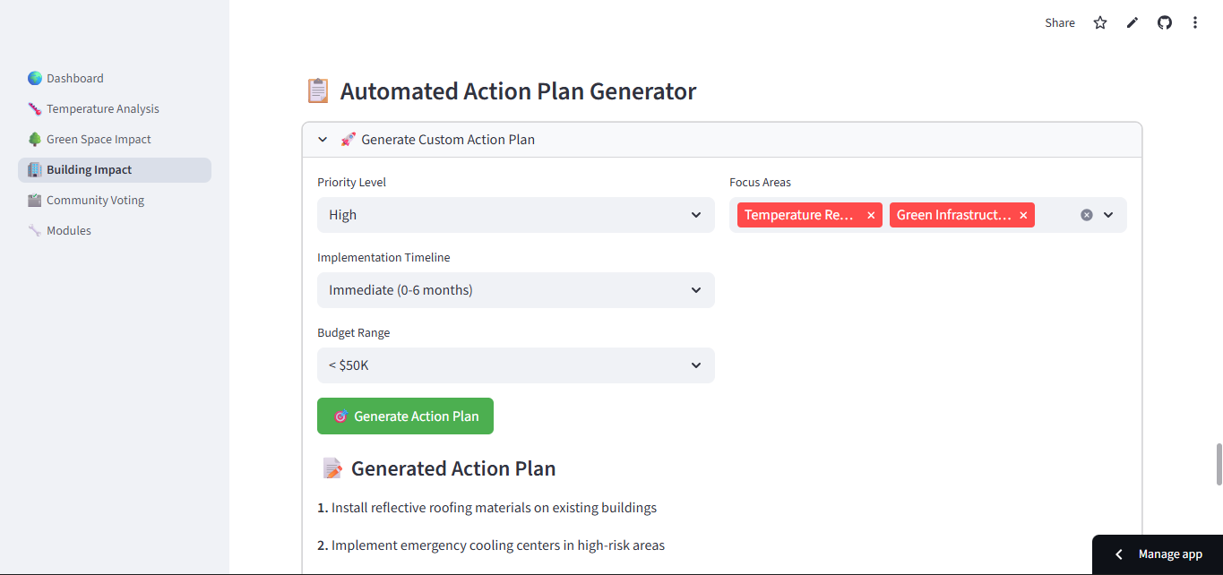Click the star favorite icon
The width and height of the screenshot is (1223, 575).
click(x=1100, y=23)
